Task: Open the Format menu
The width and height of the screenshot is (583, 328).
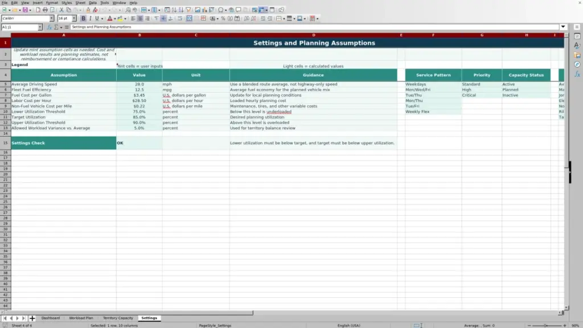Action: 52,3
